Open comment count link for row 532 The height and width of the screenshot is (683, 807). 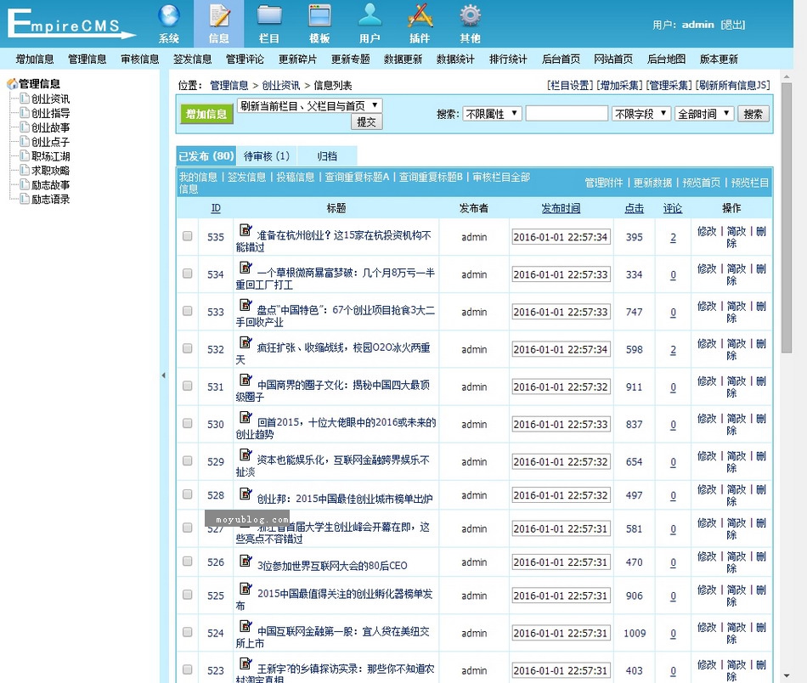pyautogui.click(x=673, y=349)
